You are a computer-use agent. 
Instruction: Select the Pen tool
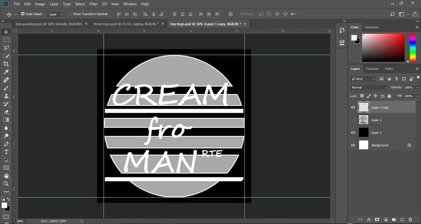(6, 144)
